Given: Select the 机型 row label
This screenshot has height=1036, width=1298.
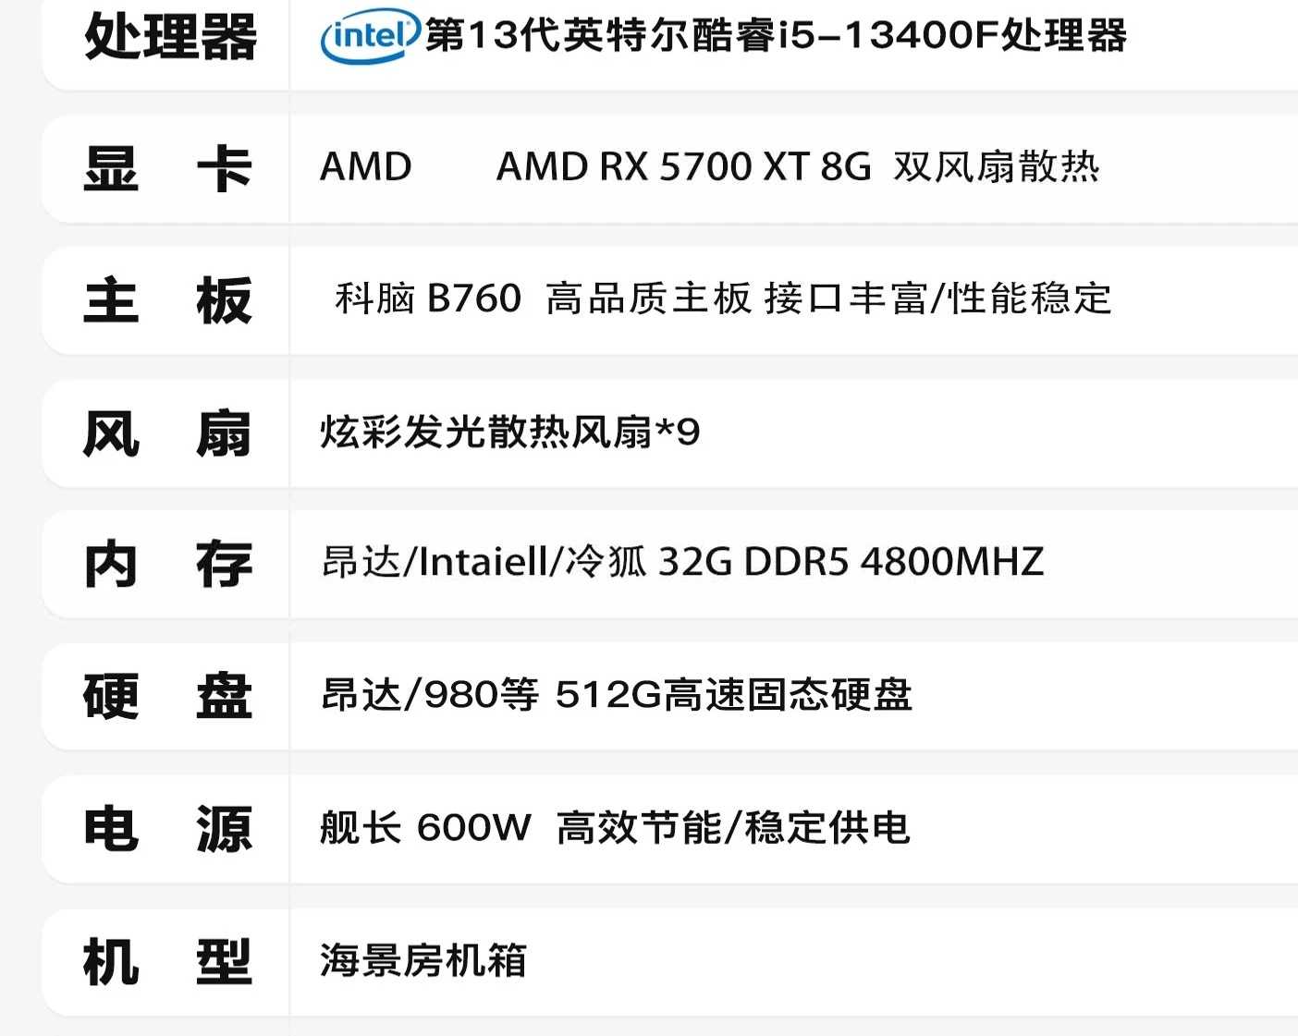Looking at the screenshot, I should [167, 962].
